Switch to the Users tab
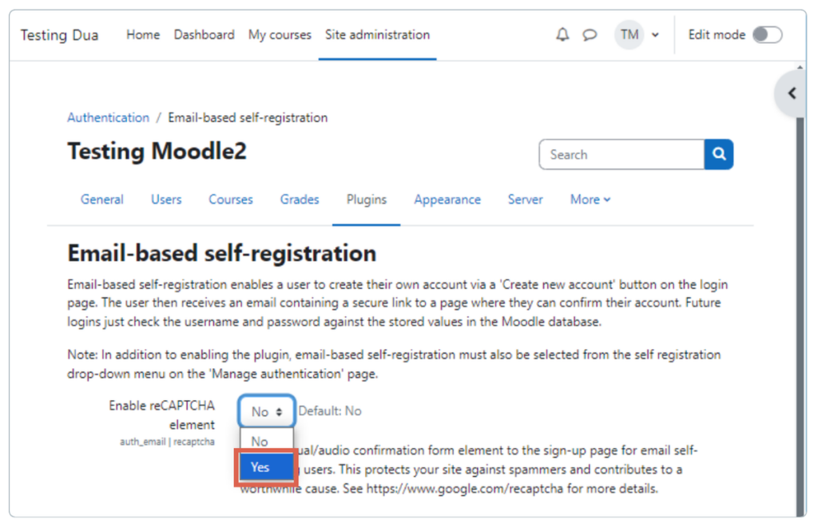 [166, 200]
